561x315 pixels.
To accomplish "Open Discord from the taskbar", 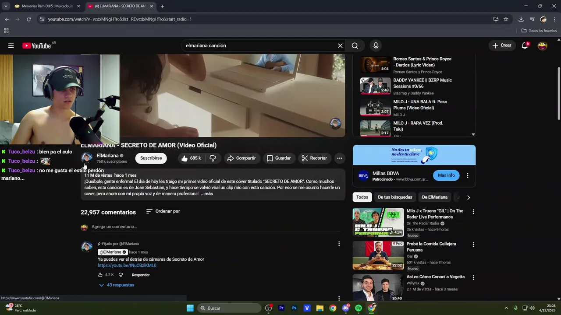I will (346, 308).
